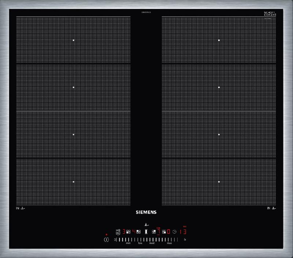The width and height of the screenshot is (293, 258).
Task: Tap the red '3' power level display
Action: click(x=124, y=232)
